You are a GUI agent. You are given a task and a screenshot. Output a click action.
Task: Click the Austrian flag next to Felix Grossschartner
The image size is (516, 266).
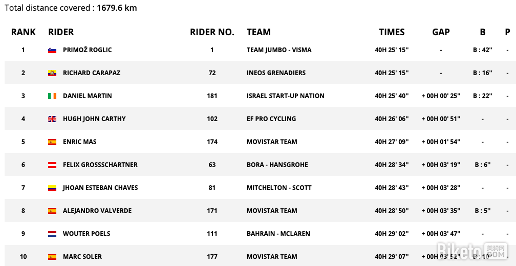click(x=52, y=165)
